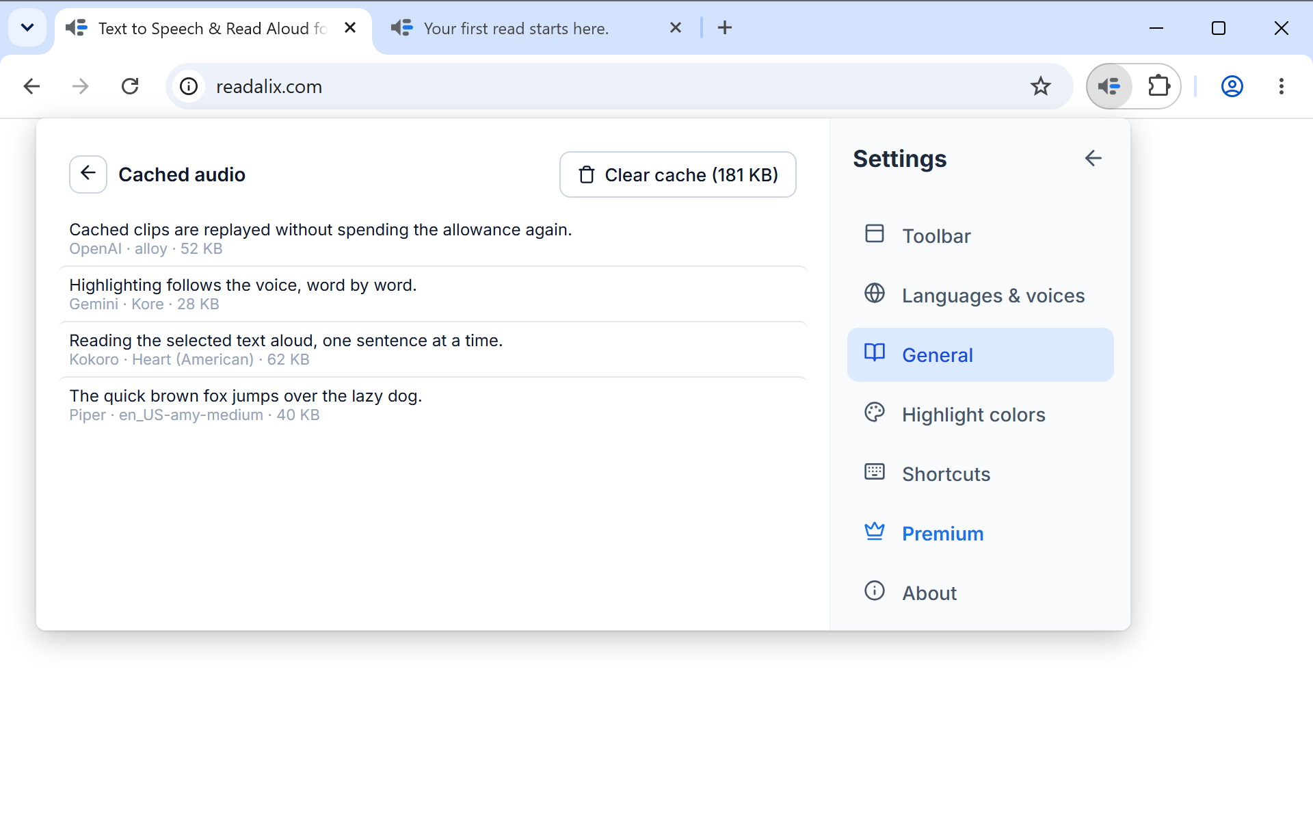Viewport: 1313px width, 821px height.
Task: Click the book icon beside General
Action: coord(875,353)
